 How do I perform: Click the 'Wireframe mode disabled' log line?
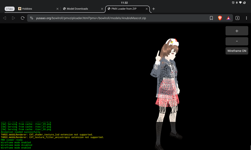[17, 145]
